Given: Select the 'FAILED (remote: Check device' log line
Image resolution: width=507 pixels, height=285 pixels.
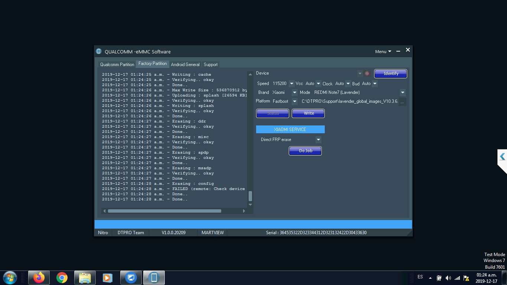Looking at the screenshot, I should click(x=174, y=189).
